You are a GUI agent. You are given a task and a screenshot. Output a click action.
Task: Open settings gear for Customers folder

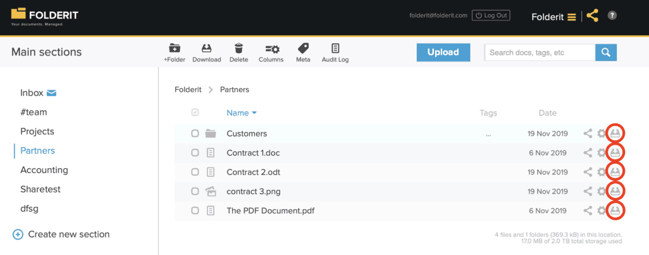coord(602,134)
